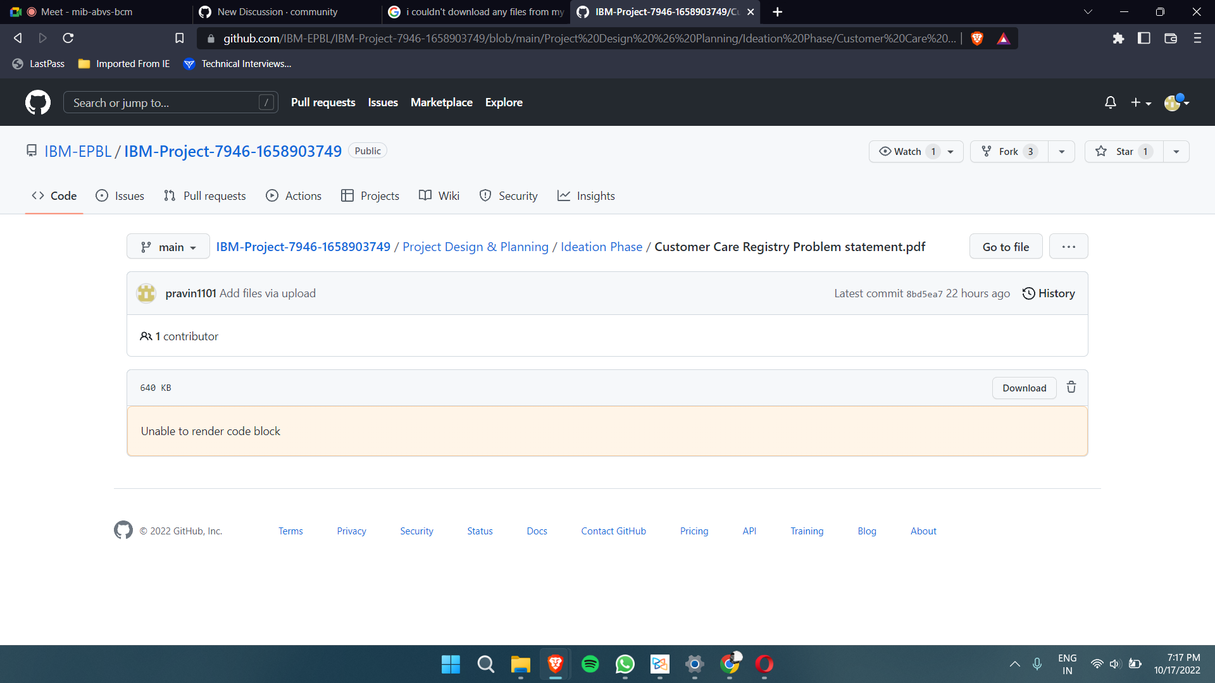Open the Ideation Phase breadcrumb folder
The width and height of the screenshot is (1215, 683).
click(x=601, y=247)
